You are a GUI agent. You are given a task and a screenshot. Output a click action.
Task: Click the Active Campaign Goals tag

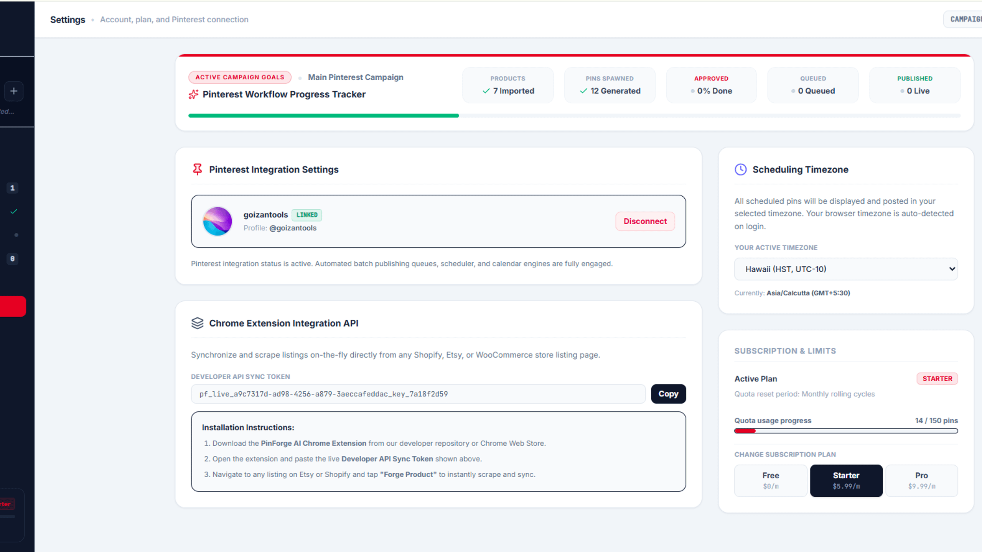coord(240,77)
